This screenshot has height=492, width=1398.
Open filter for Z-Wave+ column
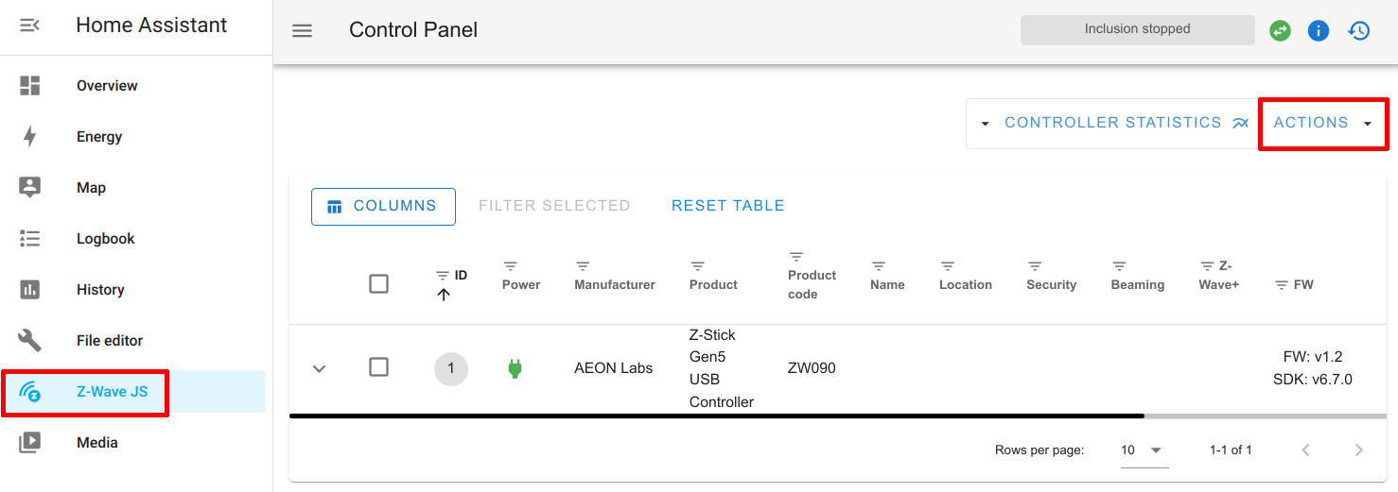point(1207,266)
